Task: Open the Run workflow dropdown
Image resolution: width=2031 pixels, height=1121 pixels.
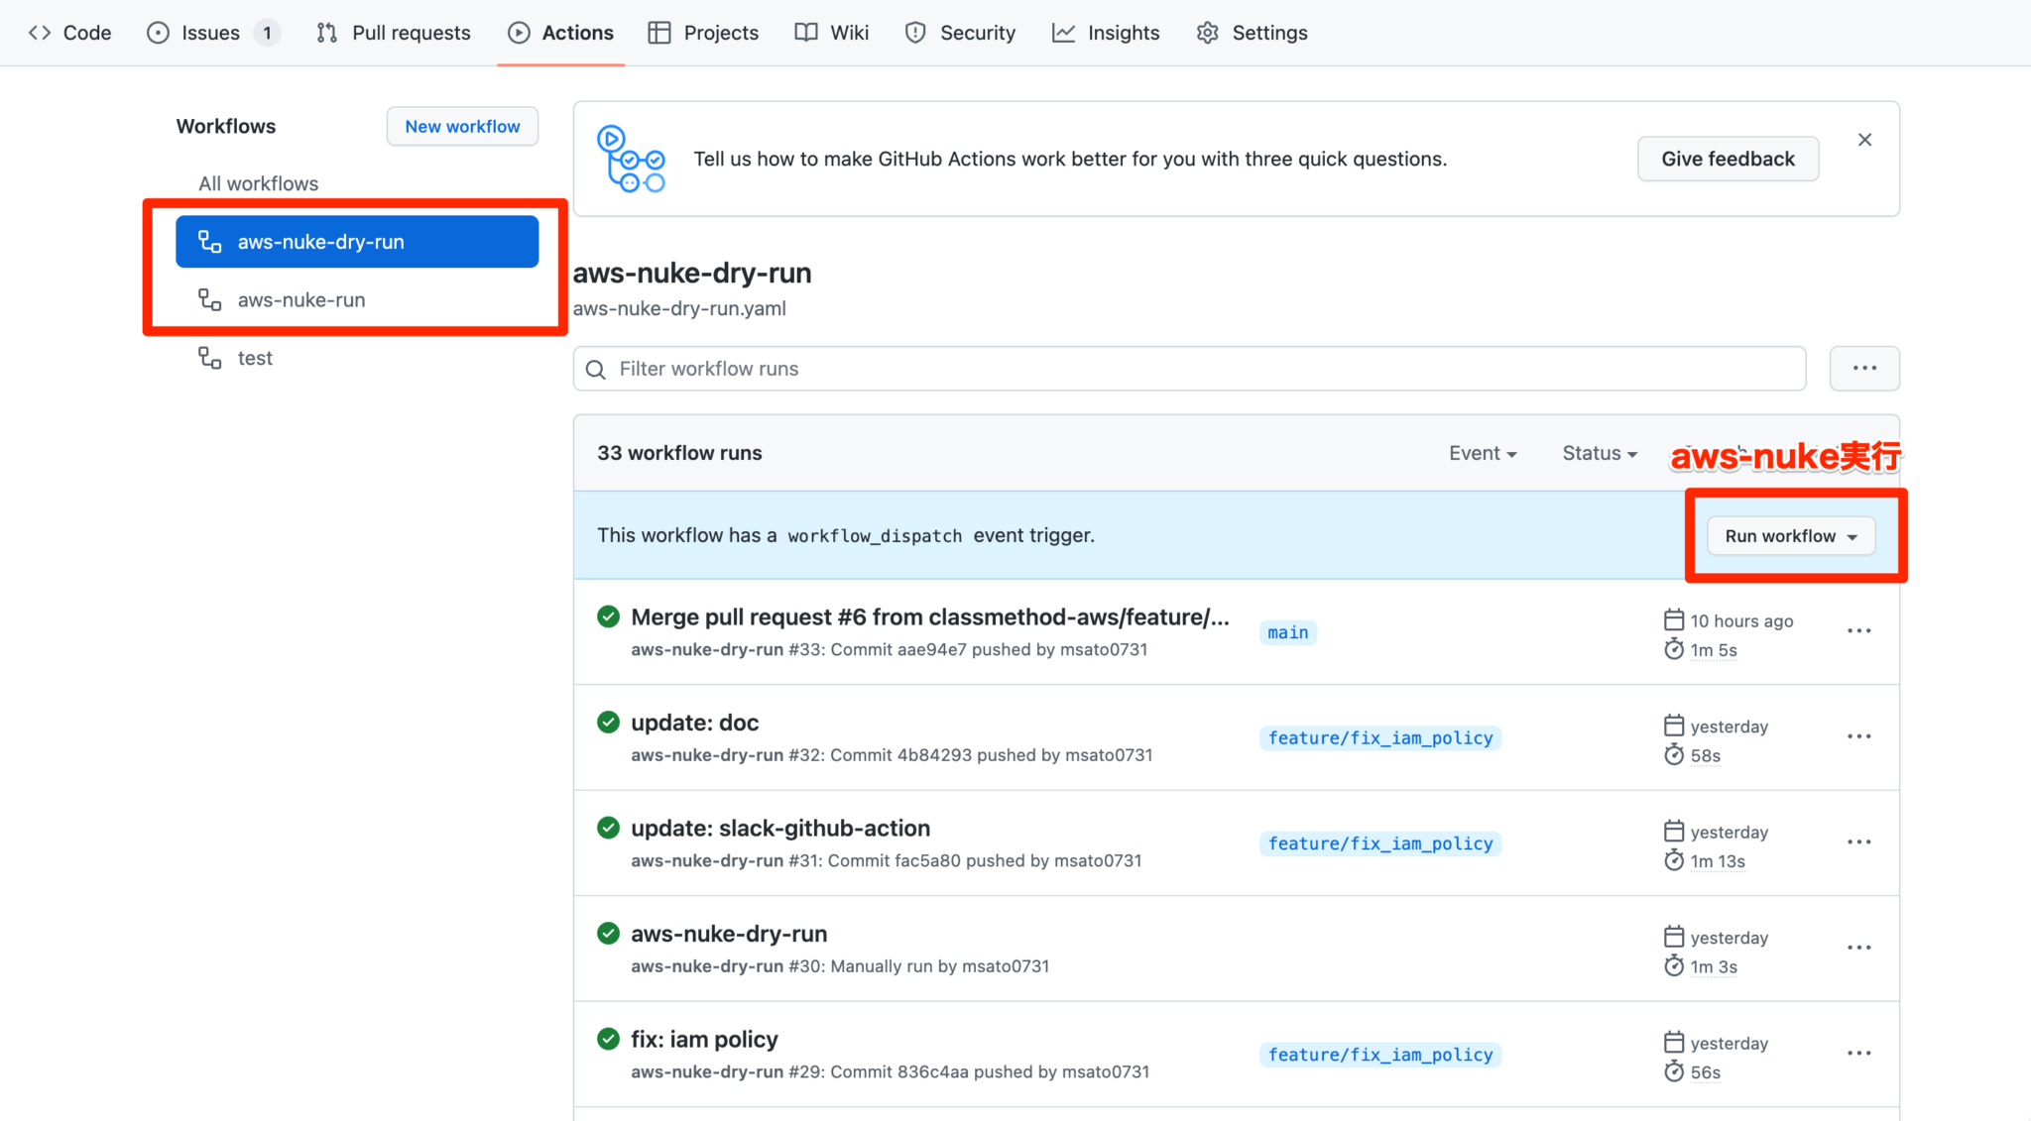Action: click(x=1789, y=535)
